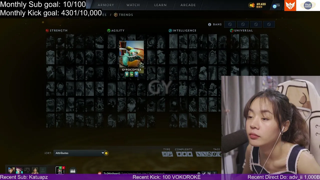The height and width of the screenshot is (180, 320).
Task: Click the fourth teammate portrait
Action: (35, 170)
